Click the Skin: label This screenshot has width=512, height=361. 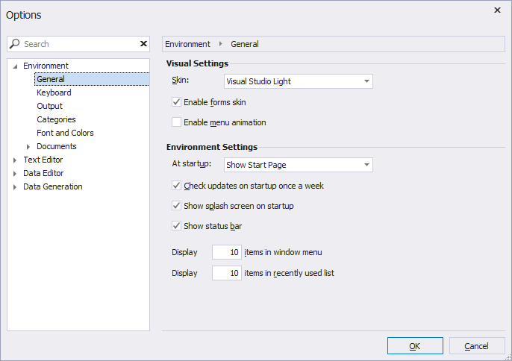click(x=181, y=80)
